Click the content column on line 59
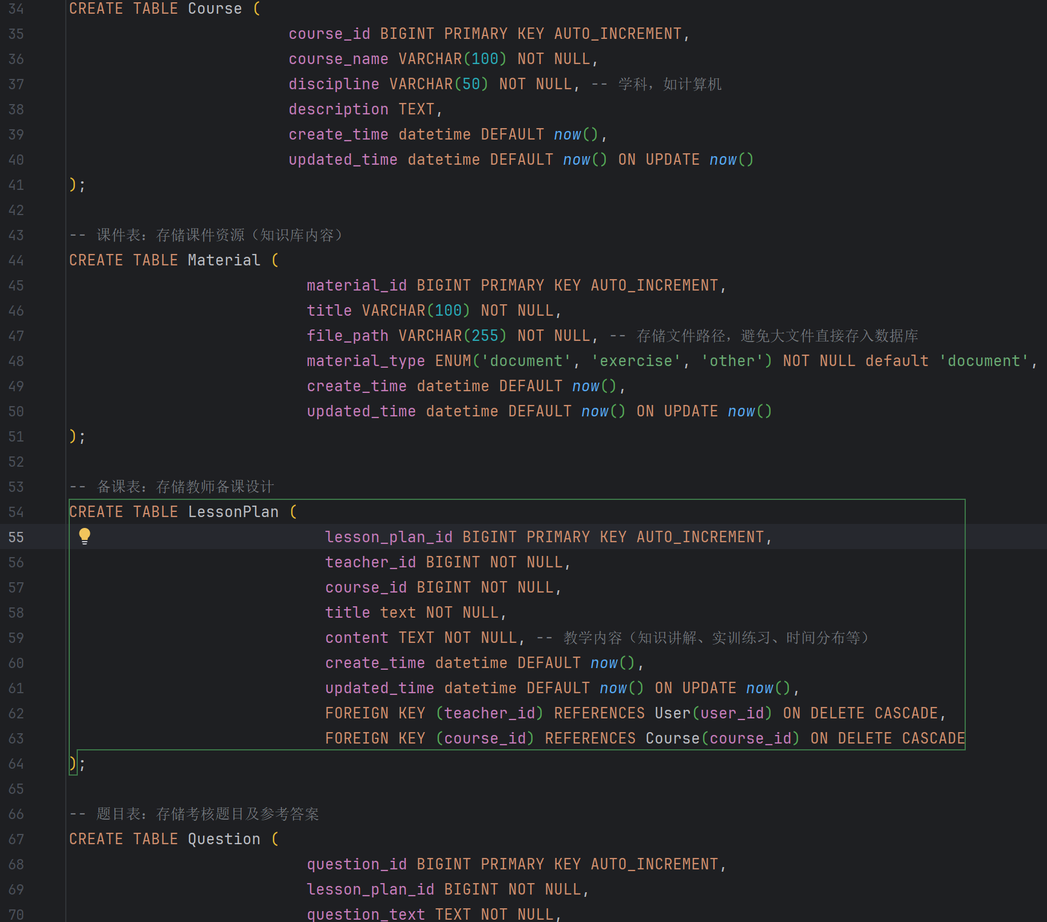 [357, 638]
